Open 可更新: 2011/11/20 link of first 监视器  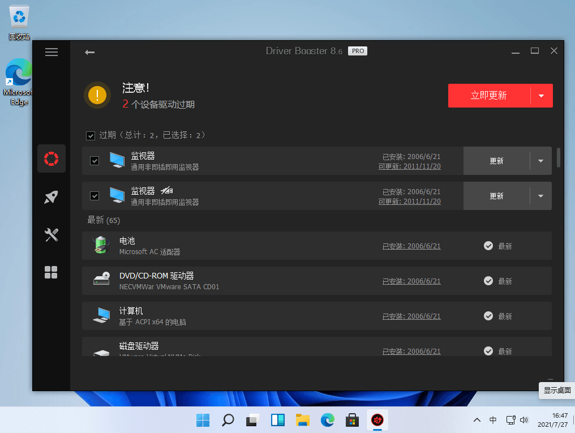pyautogui.click(x=410, y=166)
